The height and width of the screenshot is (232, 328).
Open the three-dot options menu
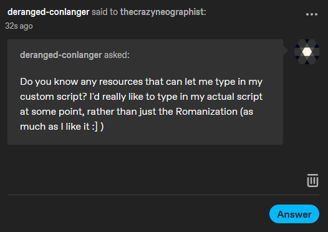coord(311,14)
